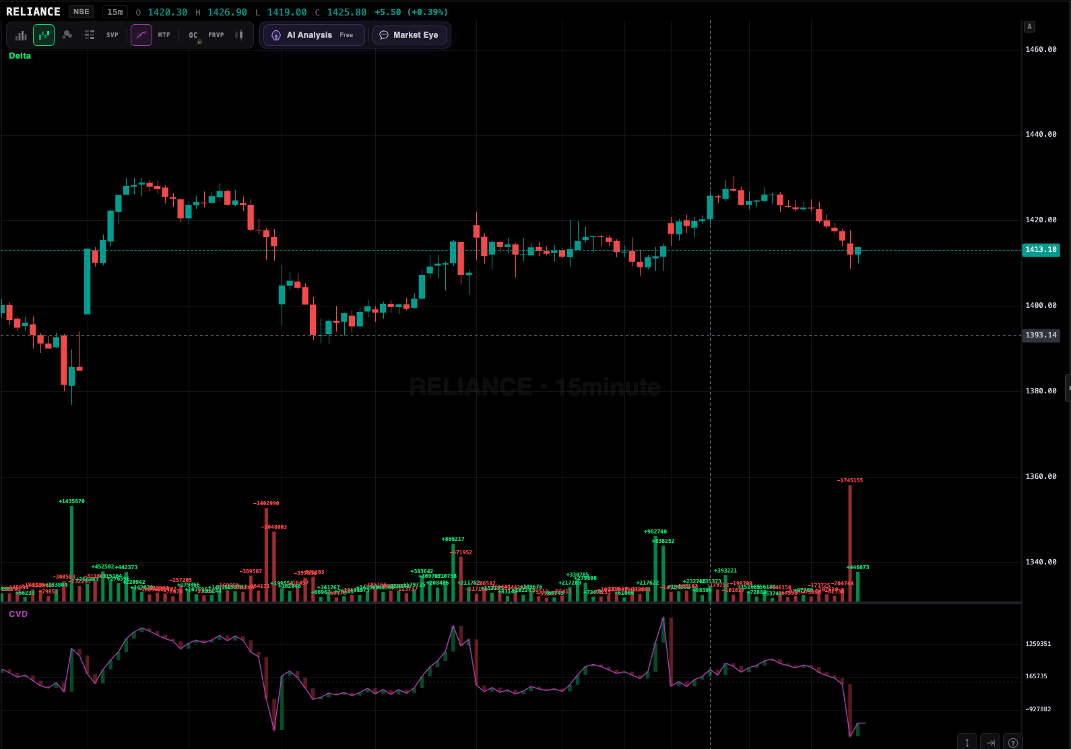Select the bubbles chart icon
The image size is (1071, 749).
[x=67, y=35]
